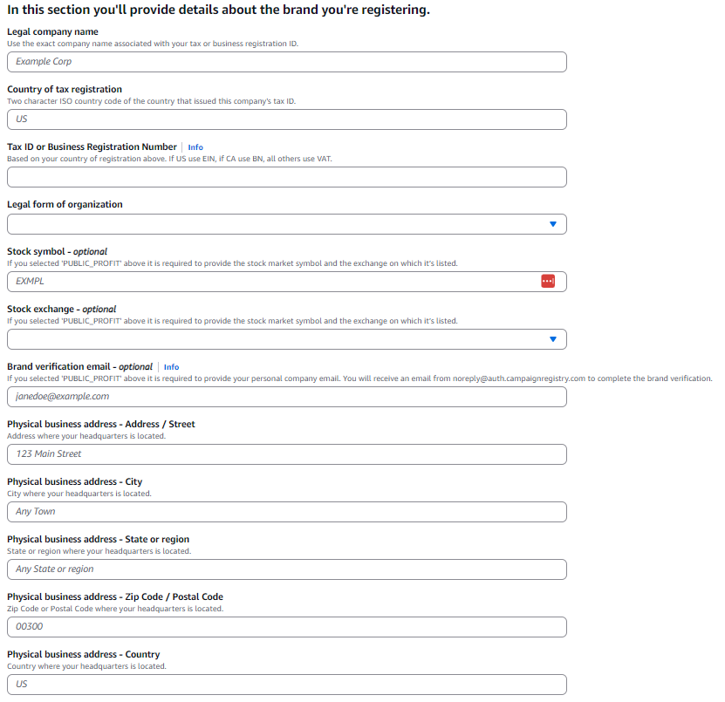Screen dimensions: 725x702
Task: Click the Physical business address Country field
Action: click(287, 685)
